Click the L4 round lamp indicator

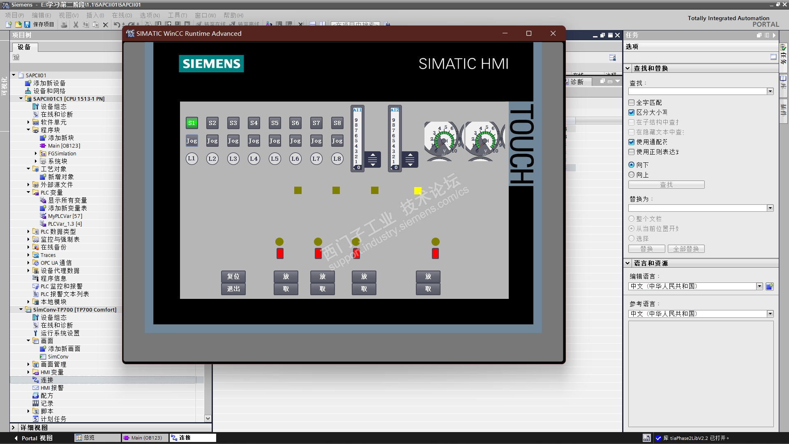[254, 159]
